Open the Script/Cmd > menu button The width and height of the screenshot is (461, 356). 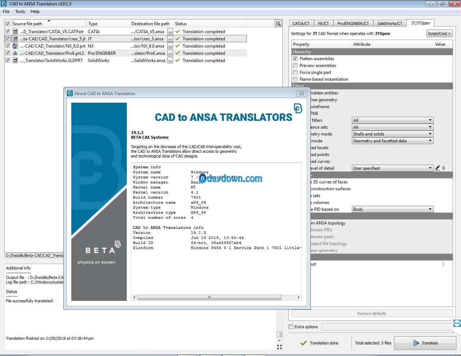[x=439, y=34]
